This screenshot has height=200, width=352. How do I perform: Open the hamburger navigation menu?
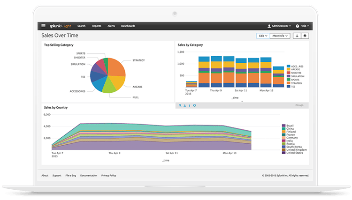44,26
